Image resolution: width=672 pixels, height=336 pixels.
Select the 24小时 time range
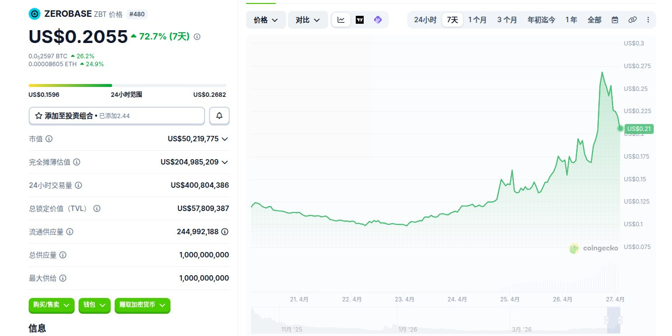(425, 20)
